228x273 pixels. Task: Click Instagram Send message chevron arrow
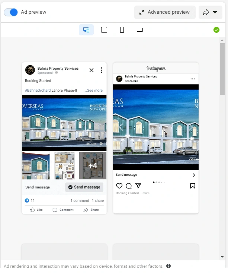coord(194,175)
